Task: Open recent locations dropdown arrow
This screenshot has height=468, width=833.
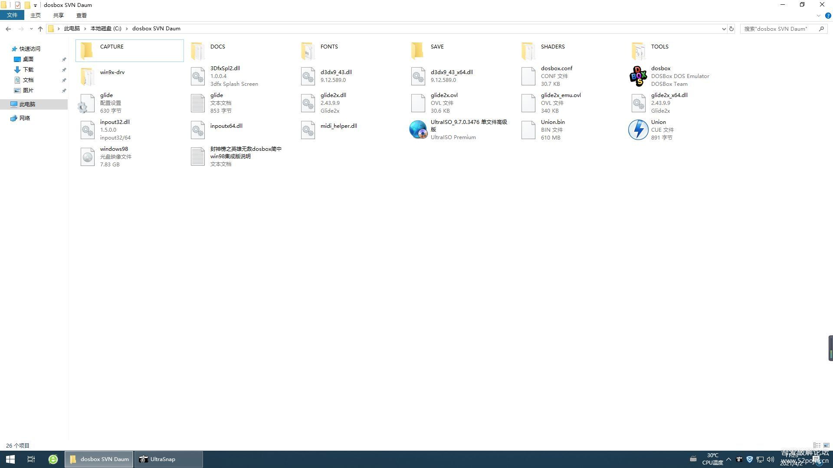Action: (x=31, y=29)
